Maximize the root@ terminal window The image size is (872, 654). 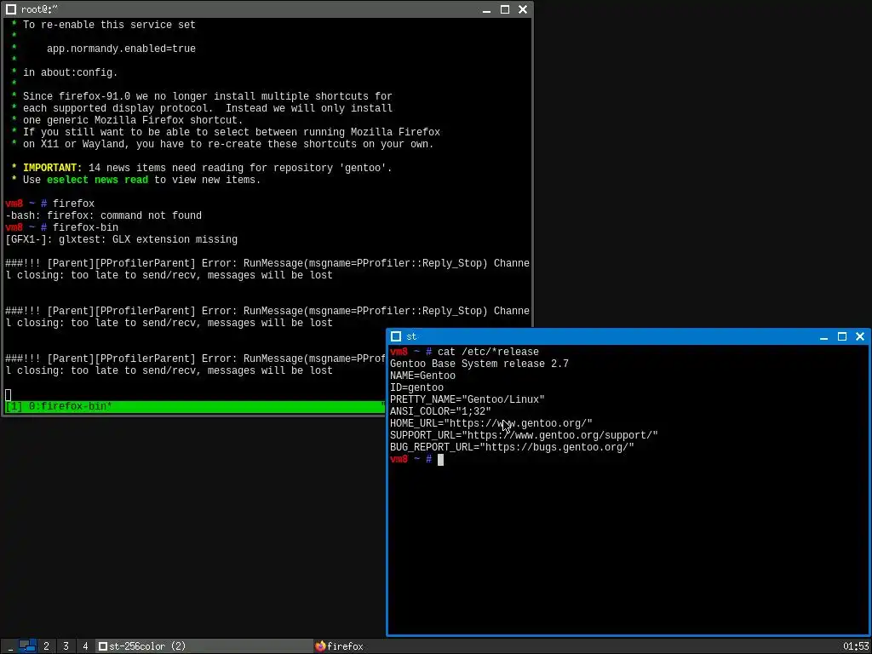tap(505, 9)
